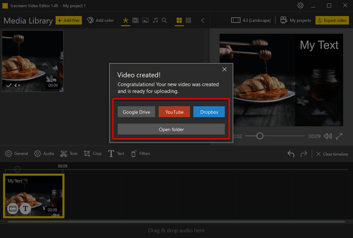The height and width of the screenshot is (238, 353).
Task: Filter library by video files
Action: click(x=135, y=20)
